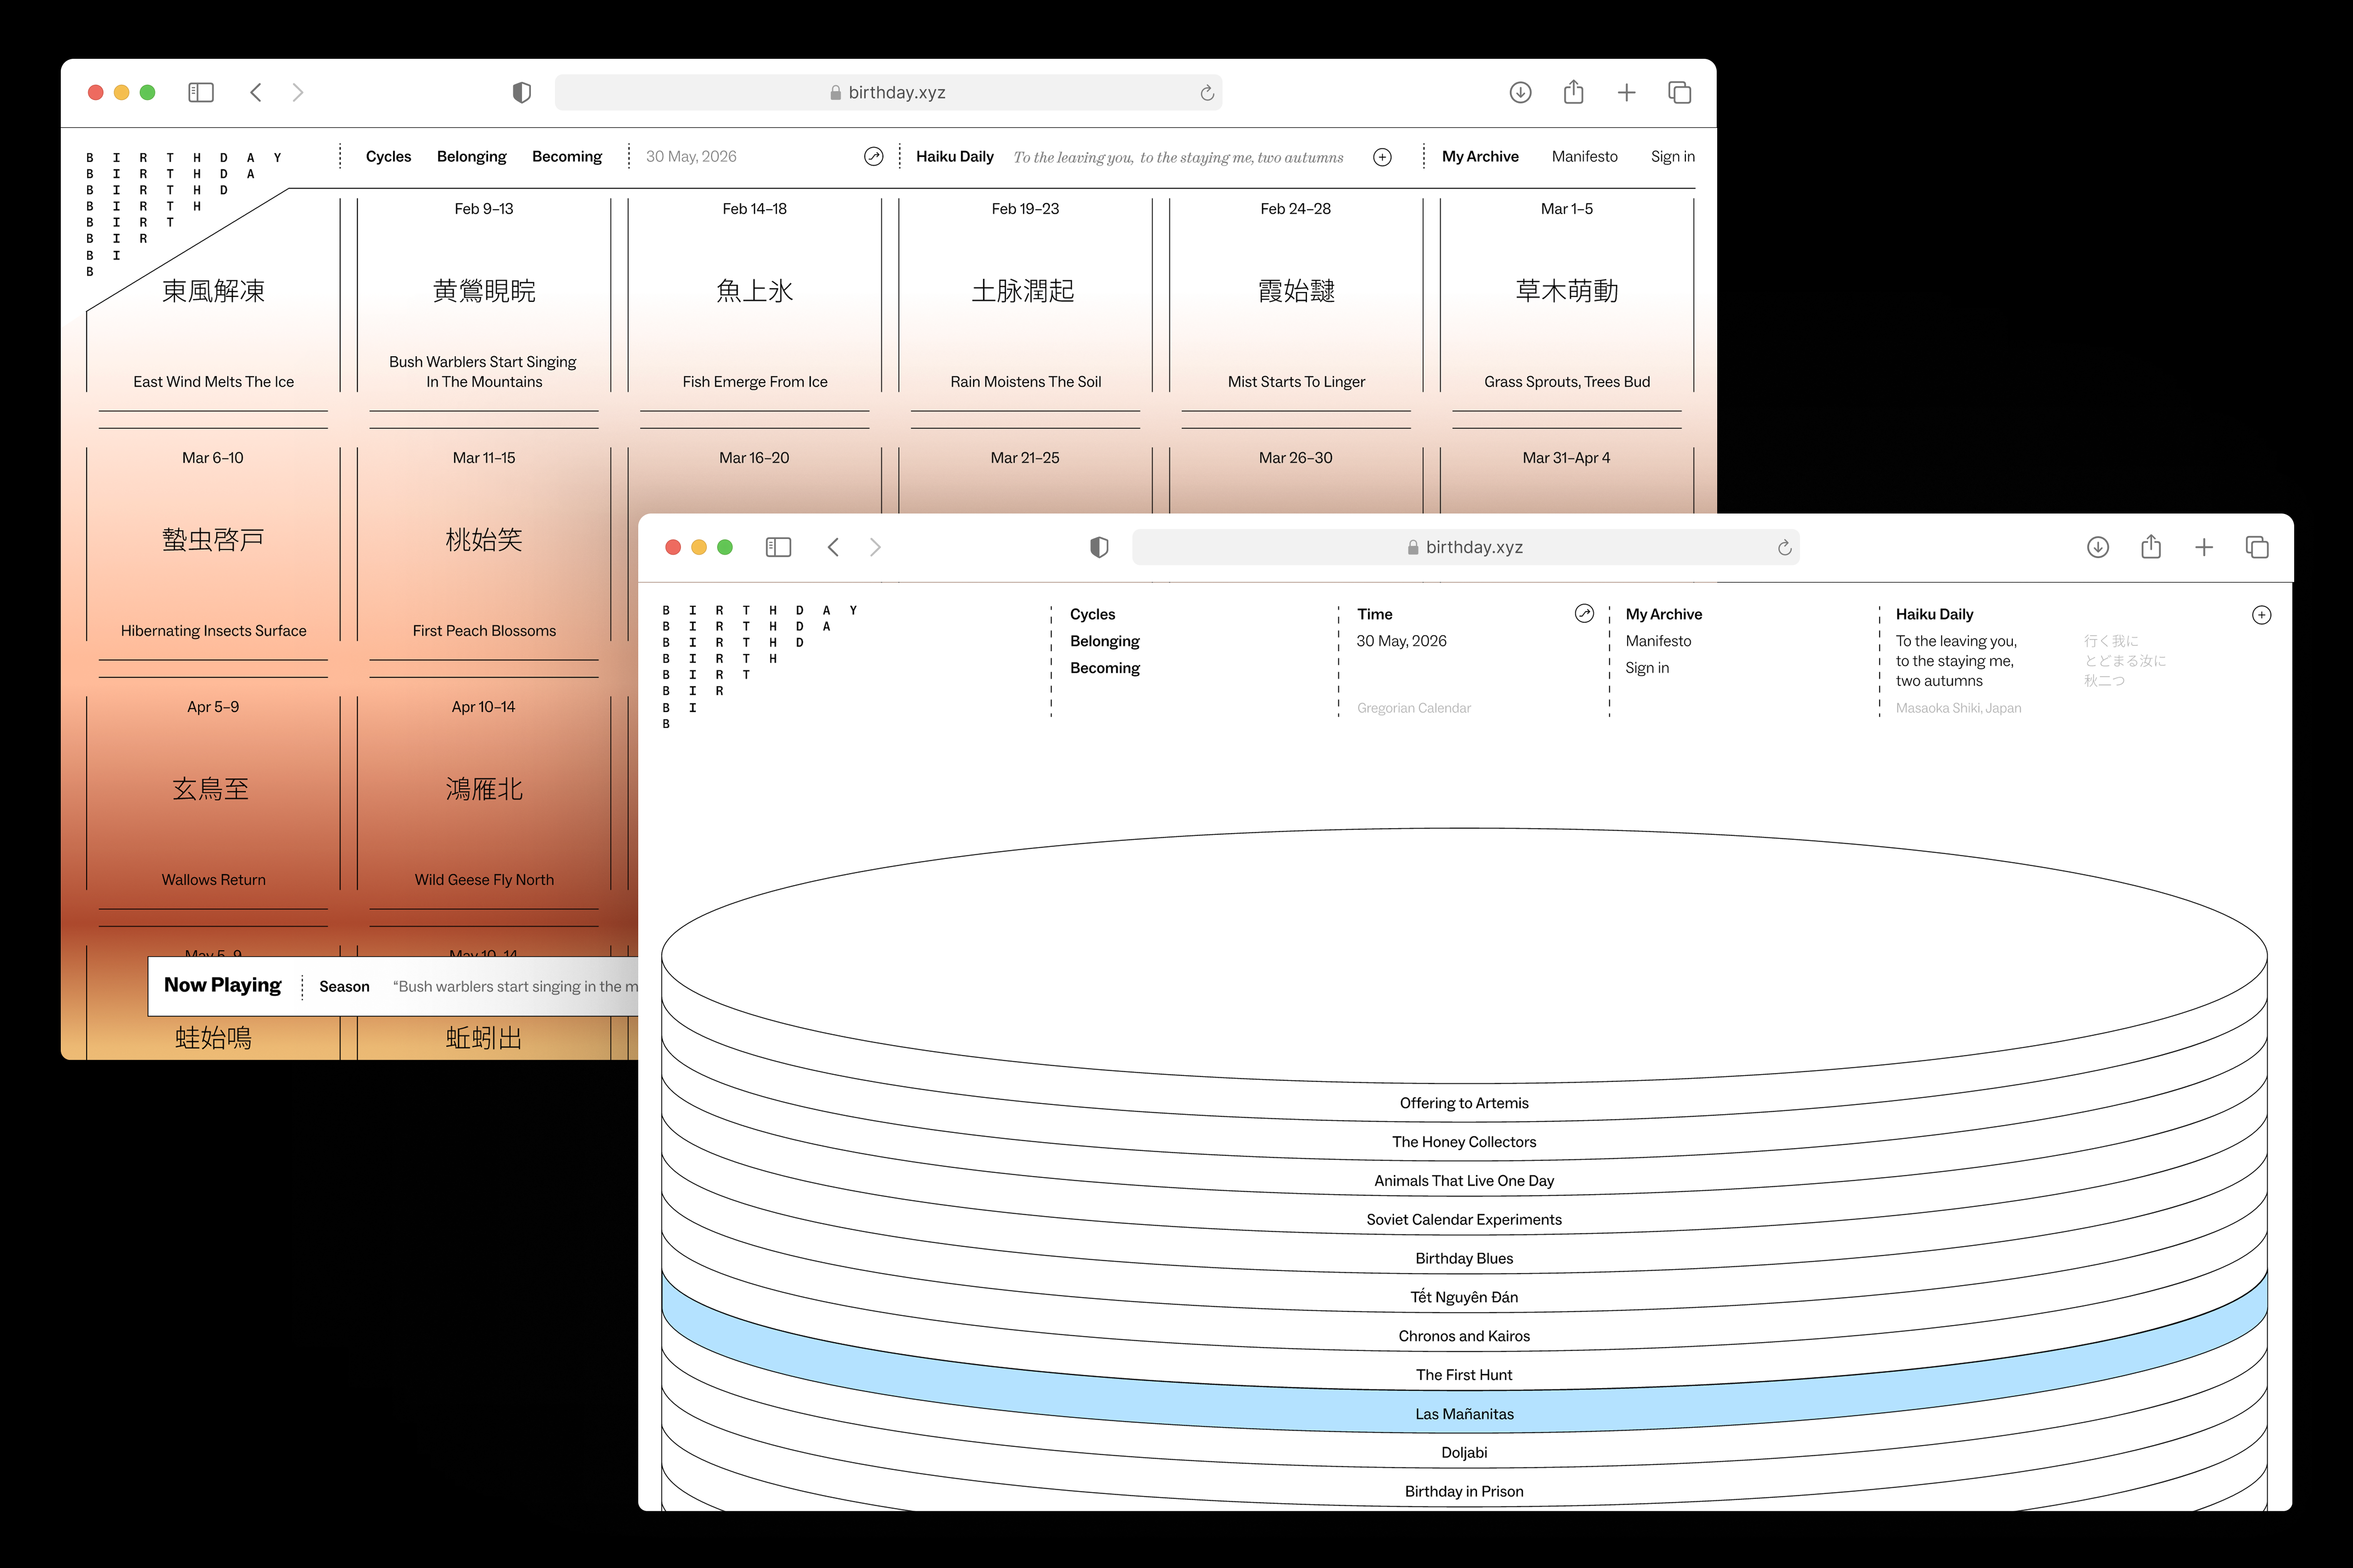Open Cycles menu in back window

click(x=388, y=156)
